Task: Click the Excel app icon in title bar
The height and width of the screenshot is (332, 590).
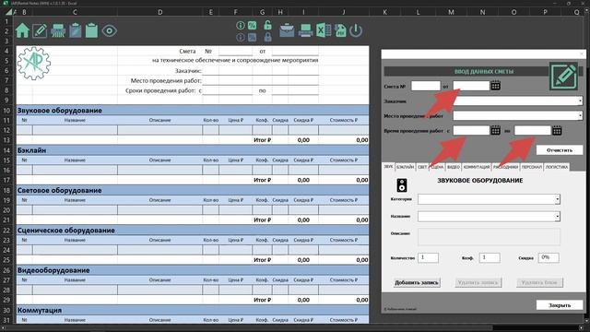Action: 6,3
